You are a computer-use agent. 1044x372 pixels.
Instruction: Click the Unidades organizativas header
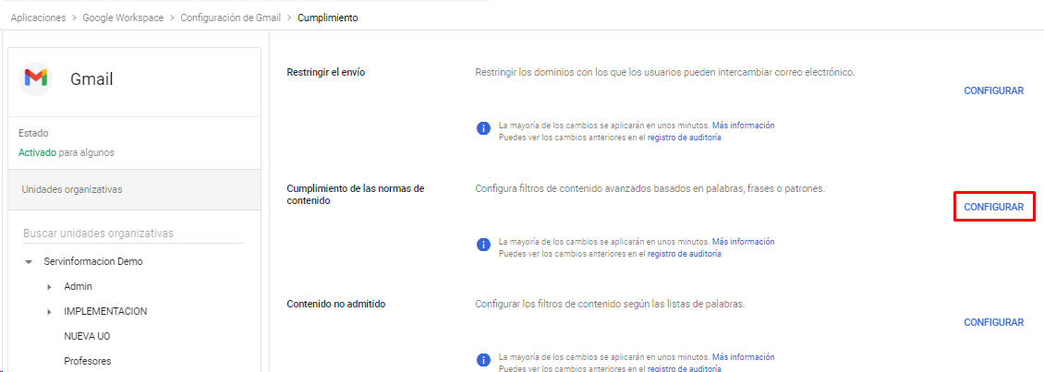pyautogui.click(x=135, y=189)
